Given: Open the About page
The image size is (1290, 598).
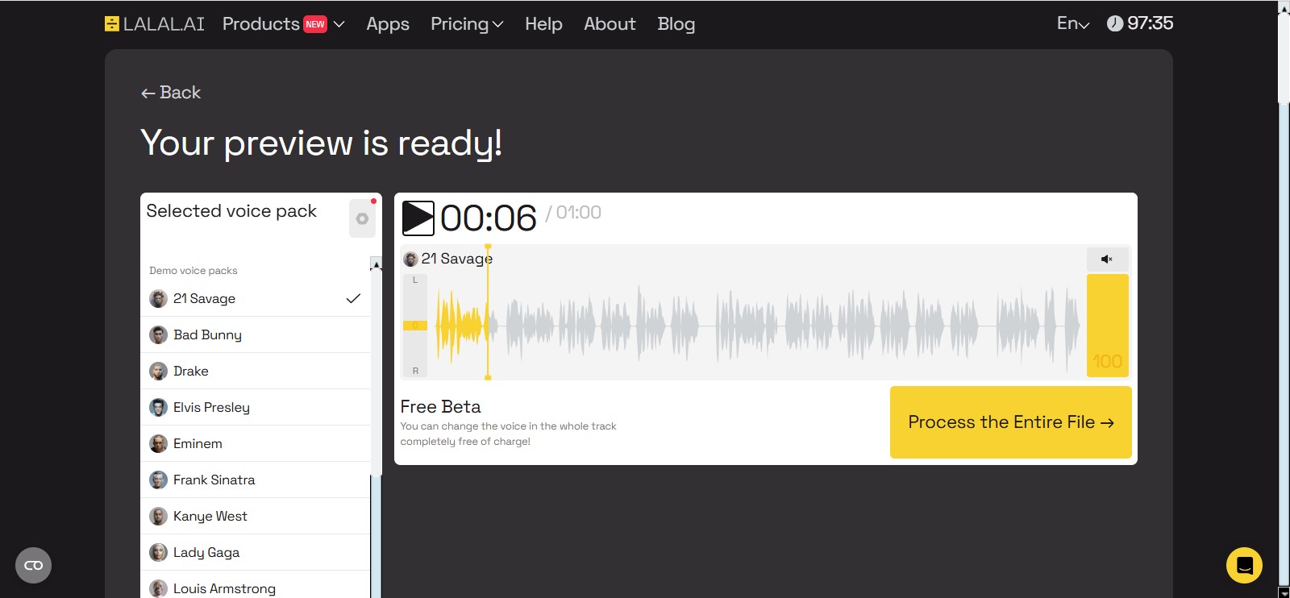Looking at the screenshot, I should [x=610, y=24].
